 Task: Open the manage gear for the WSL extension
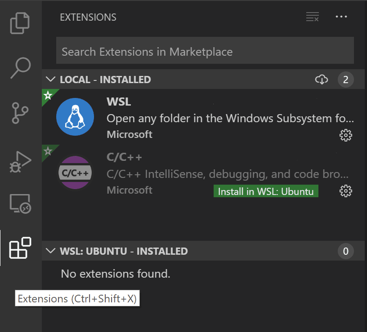(x=345, y=135)
